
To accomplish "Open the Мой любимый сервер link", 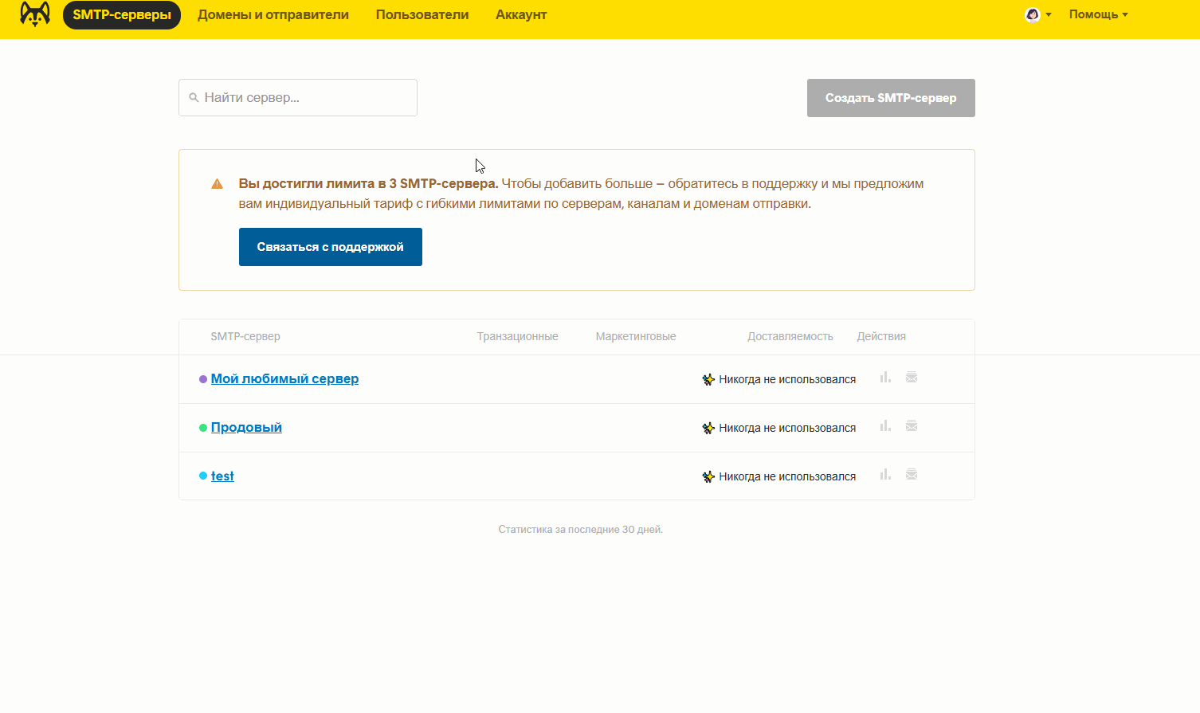I will pos(284,378).
